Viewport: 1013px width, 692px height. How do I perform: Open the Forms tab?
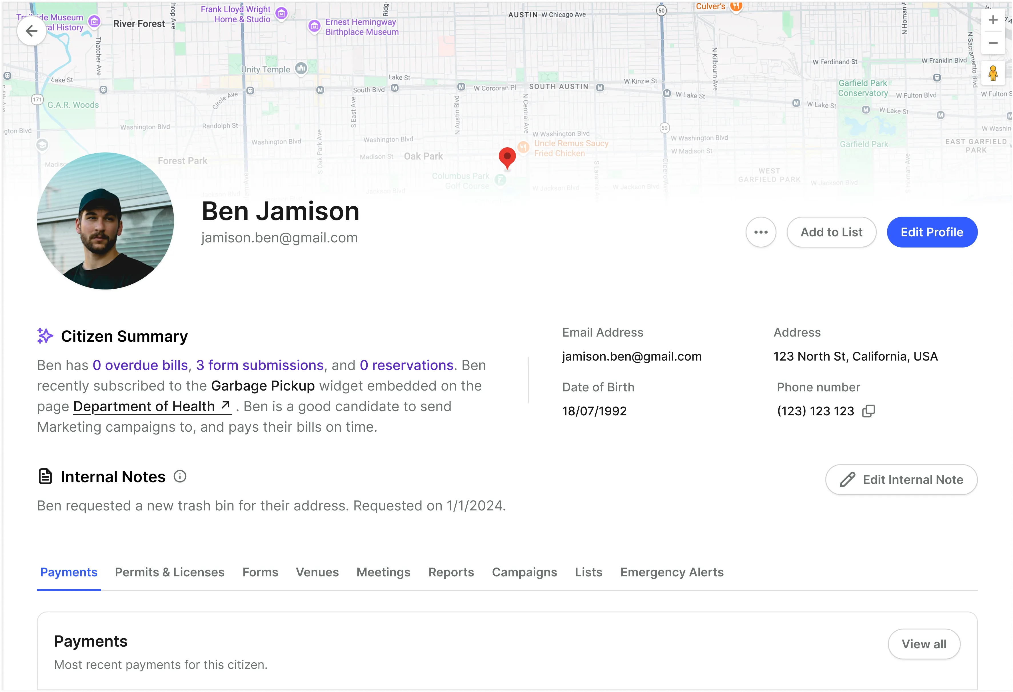[260, 572]
